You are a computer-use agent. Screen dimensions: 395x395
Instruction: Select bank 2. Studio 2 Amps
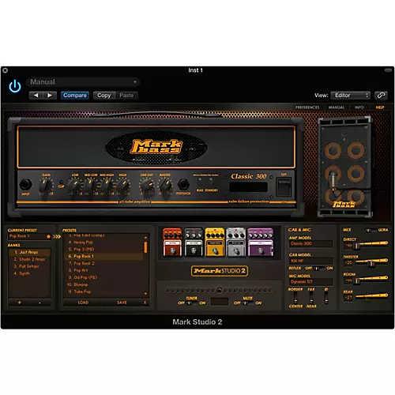click(29, 259)
